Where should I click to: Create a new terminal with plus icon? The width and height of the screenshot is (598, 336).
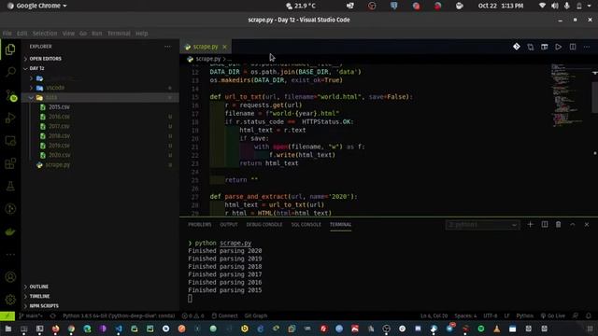(530, 224)
